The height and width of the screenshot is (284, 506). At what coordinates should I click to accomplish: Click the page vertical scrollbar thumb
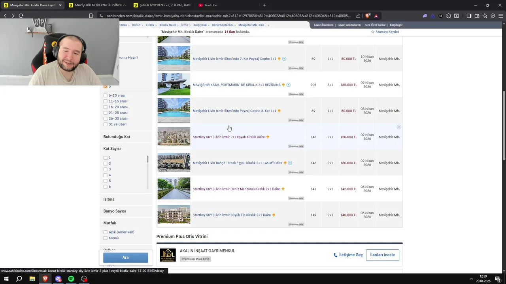click(x=504, y=125)
